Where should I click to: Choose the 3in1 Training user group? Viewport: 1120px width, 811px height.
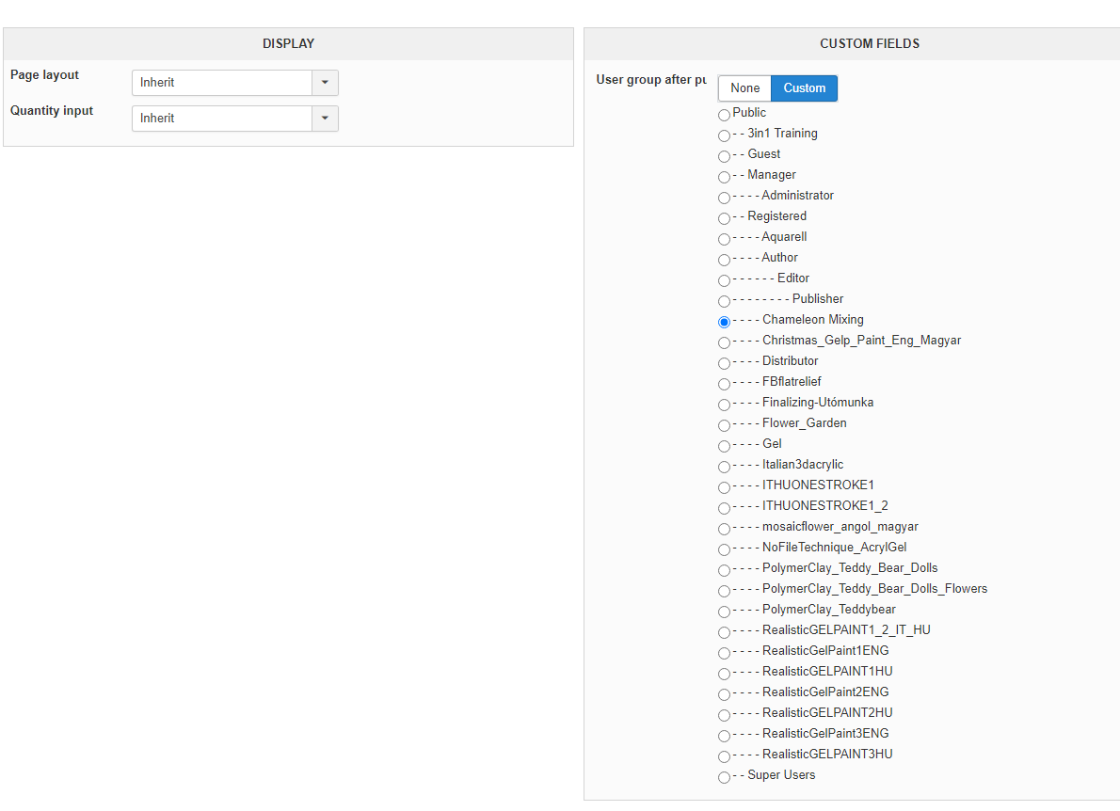[x=724, y=135]
